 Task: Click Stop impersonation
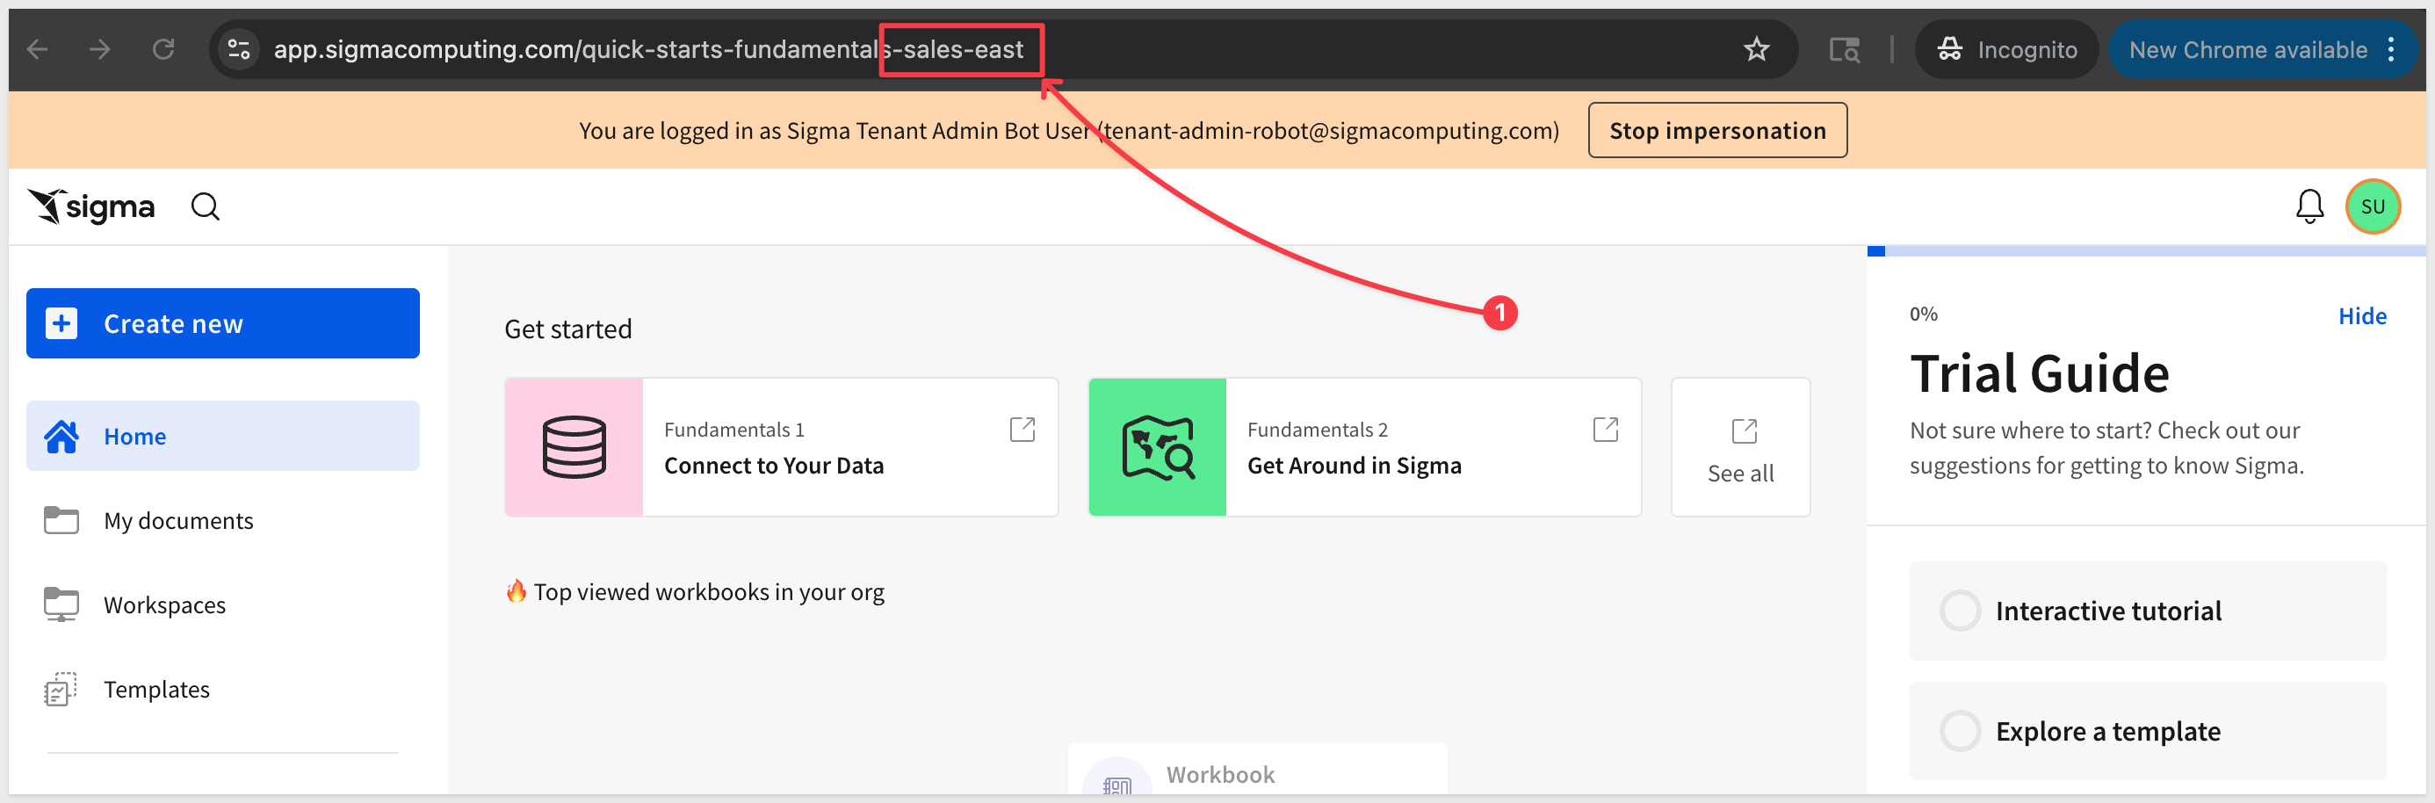tap(1716, 131)
